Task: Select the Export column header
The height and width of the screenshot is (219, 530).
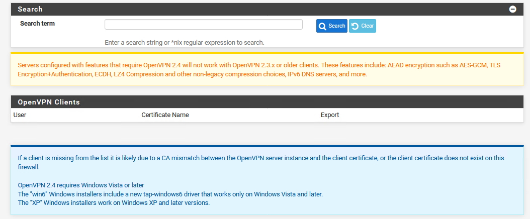Action: tap(329, 115)
